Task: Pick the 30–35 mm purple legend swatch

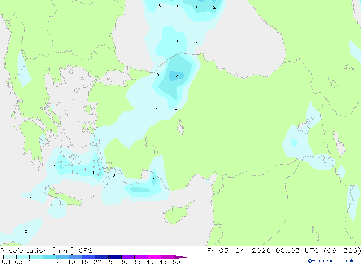Action: point(128,257)
